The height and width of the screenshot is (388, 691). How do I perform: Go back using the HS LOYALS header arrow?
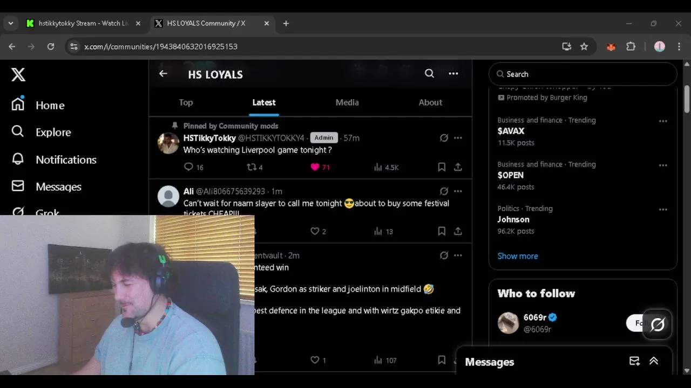[x=163, y=74]
